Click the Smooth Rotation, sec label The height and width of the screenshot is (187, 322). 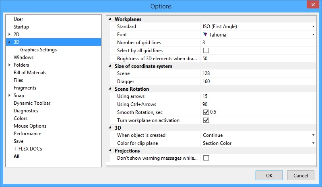click(140, 112)
